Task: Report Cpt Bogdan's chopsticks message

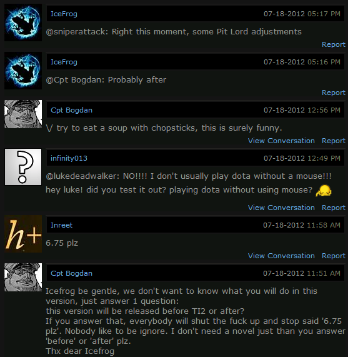Action: click(x=334, y=141)
